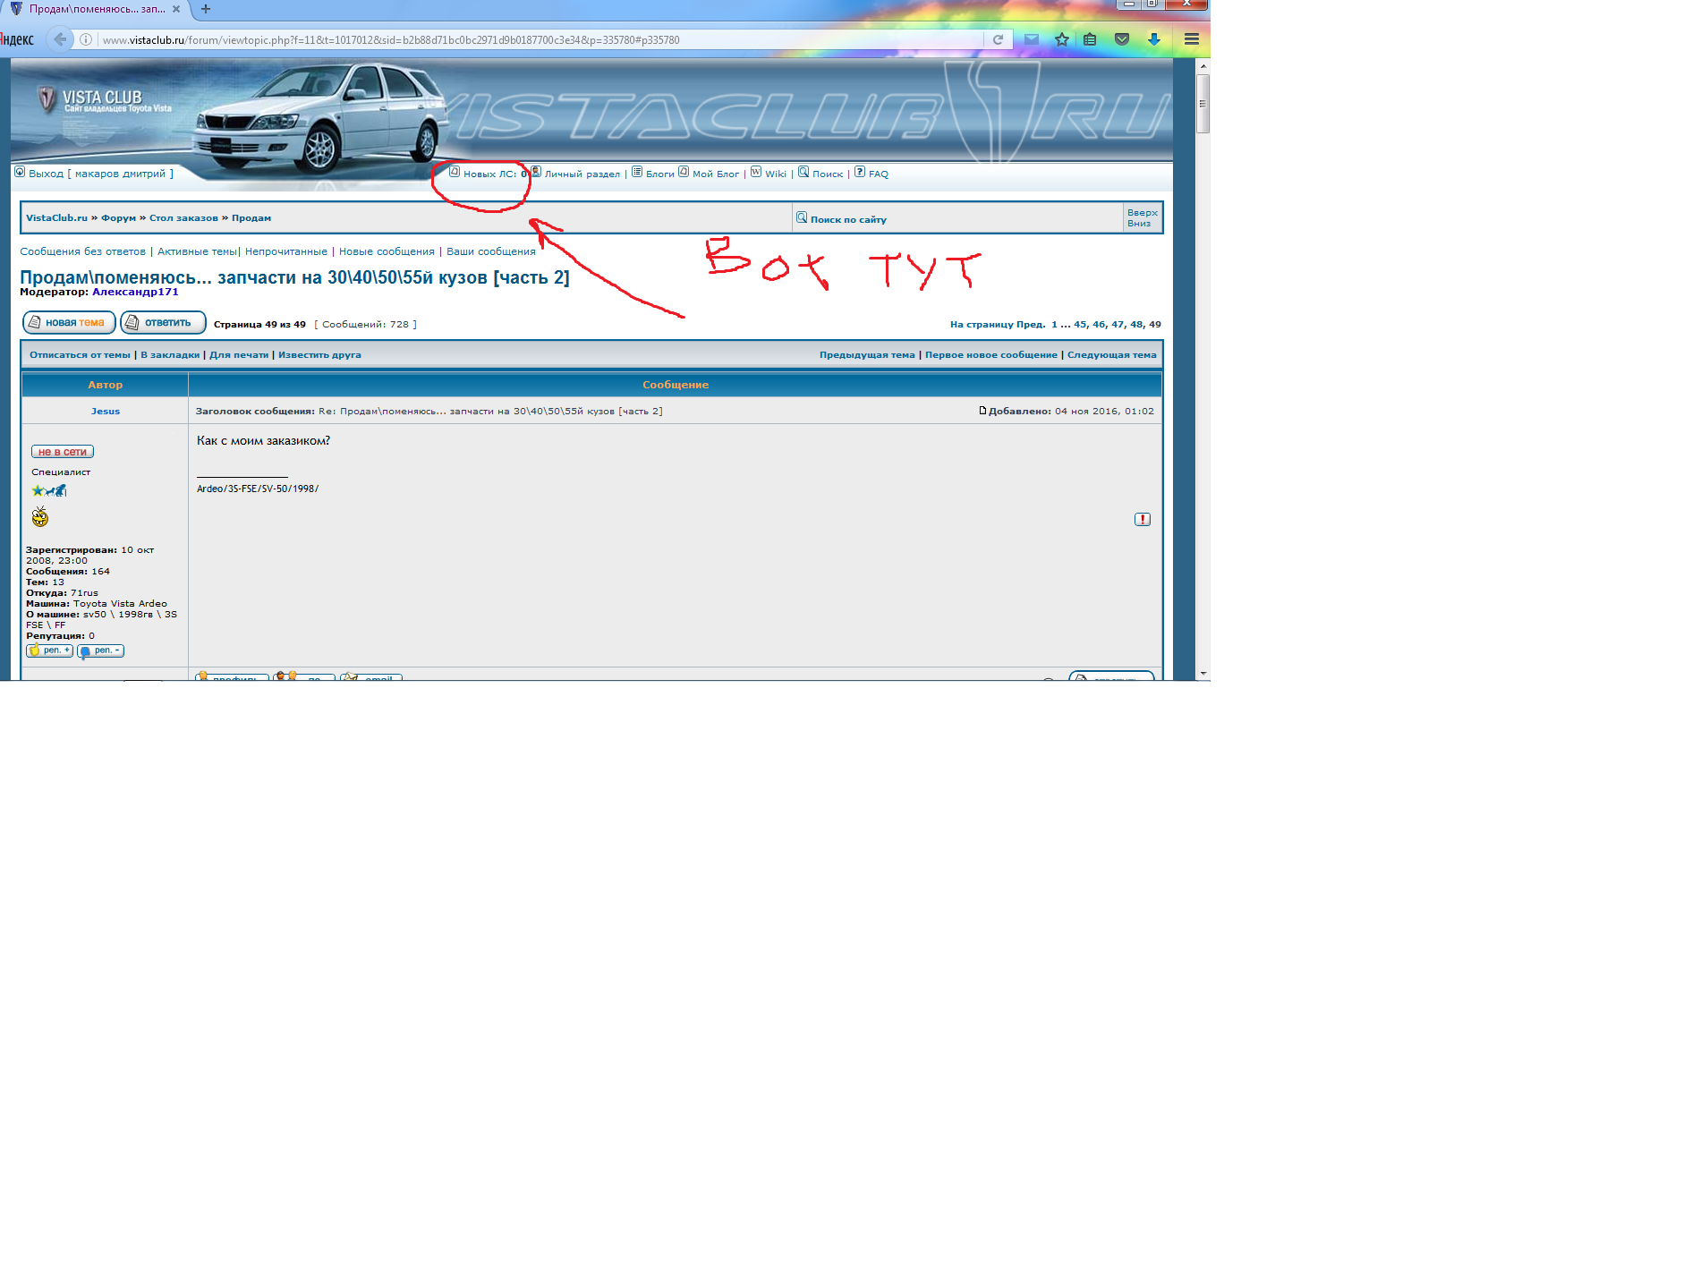1700x1275 pixels.
Task: Give positive reputation with 'реп. +'
Action: point(50,650)
